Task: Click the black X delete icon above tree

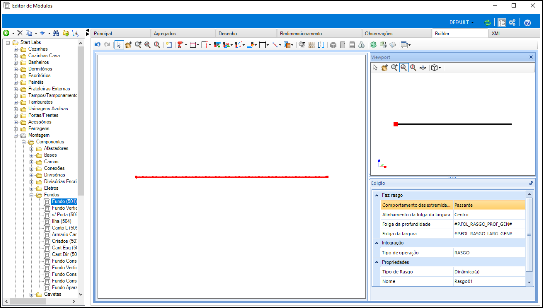Action: [x=20, y=33]
